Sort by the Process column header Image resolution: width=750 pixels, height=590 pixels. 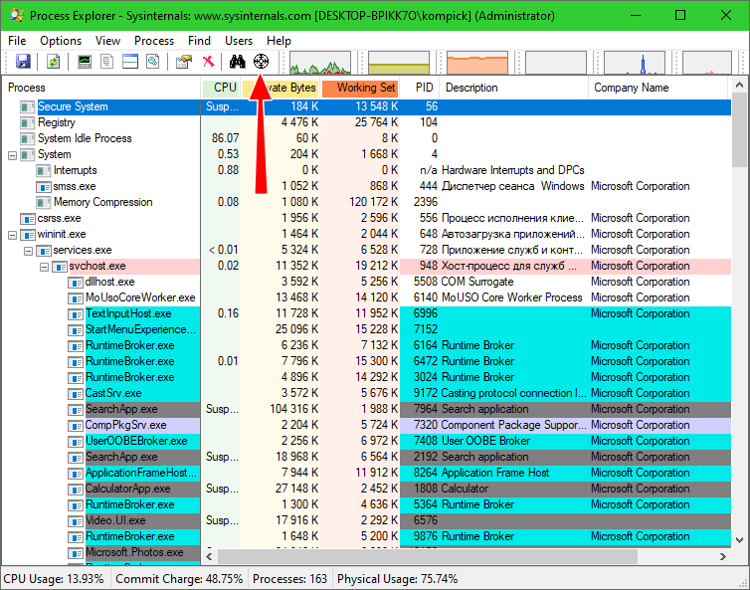[x=101, y=88]
